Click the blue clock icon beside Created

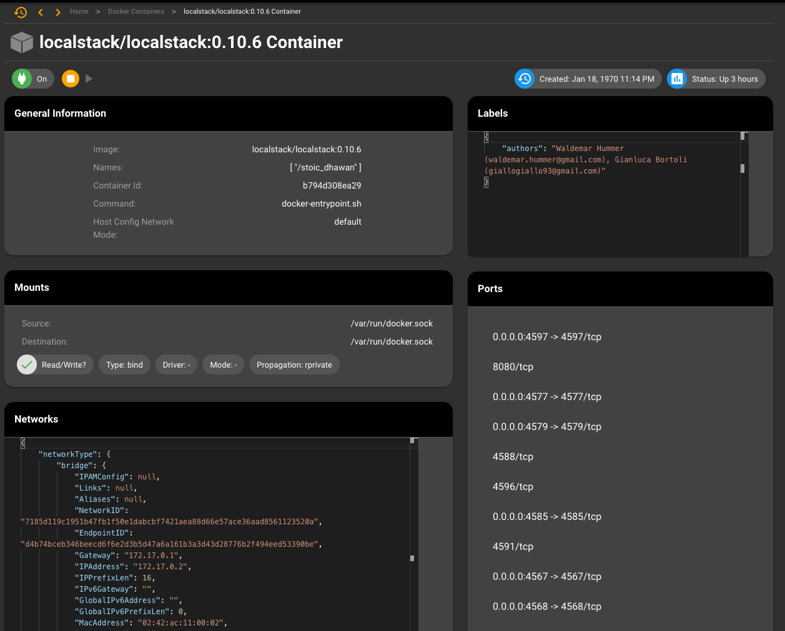[525, 79]
